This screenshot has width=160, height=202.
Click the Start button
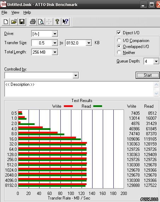pos(148,75)
